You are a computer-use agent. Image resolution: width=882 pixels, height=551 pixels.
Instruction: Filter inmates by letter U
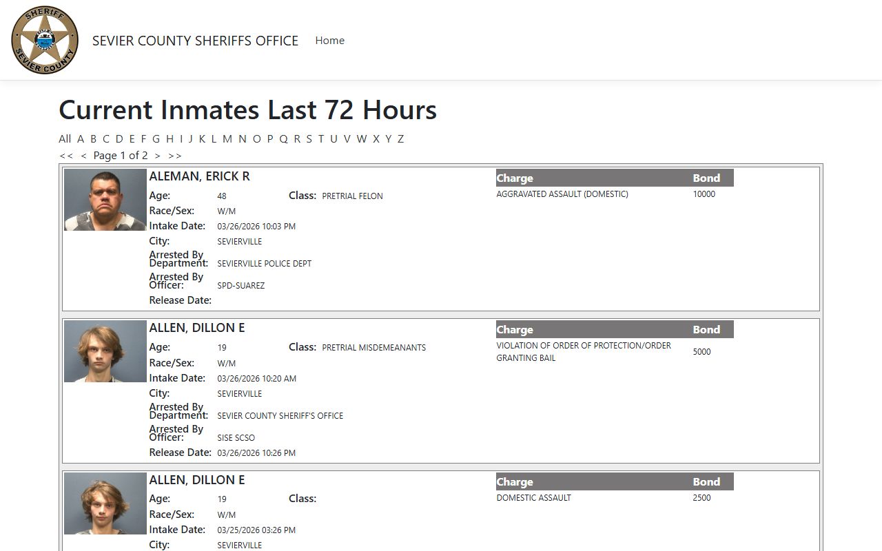tap(334, 138)
